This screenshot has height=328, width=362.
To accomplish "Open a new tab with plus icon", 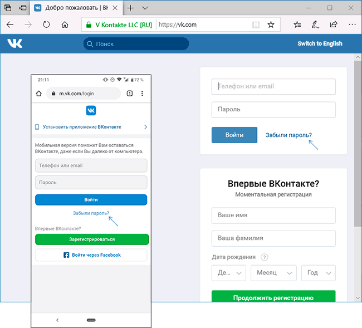I will (130, 8).
